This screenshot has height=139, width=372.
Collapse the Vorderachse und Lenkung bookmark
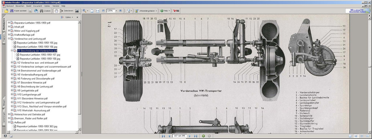tap(9, 38)
